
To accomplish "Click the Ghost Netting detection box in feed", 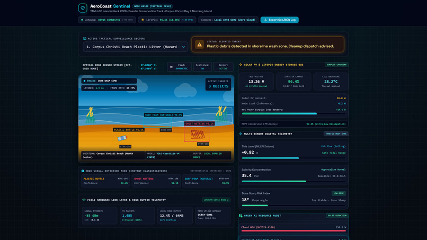I will coord(197,134).
